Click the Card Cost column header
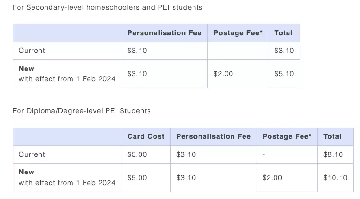360x199 pixels. (146, 136)
